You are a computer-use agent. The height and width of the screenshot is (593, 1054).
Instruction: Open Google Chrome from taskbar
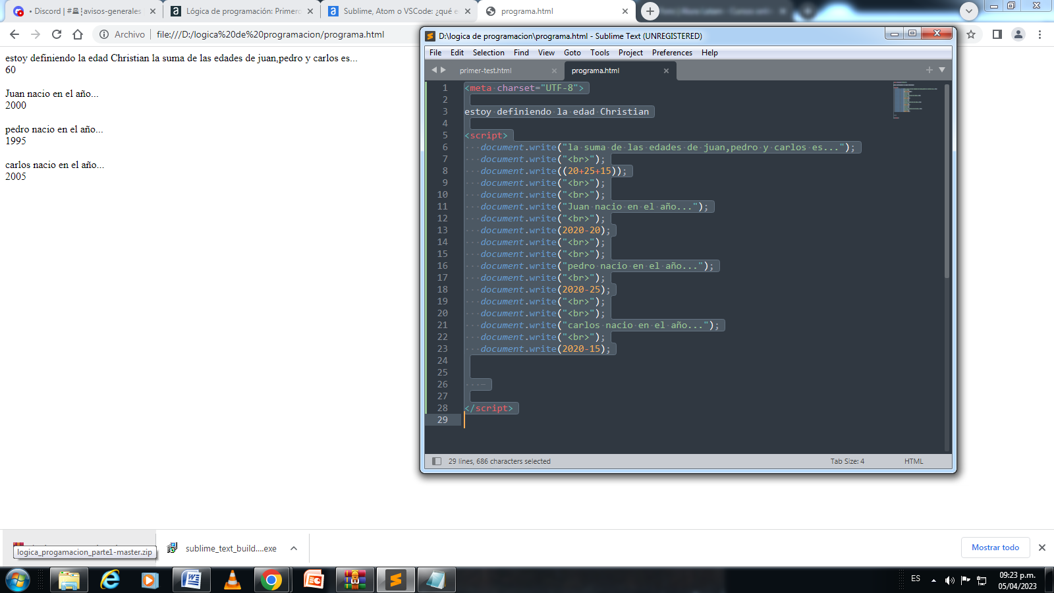(271, 580)
